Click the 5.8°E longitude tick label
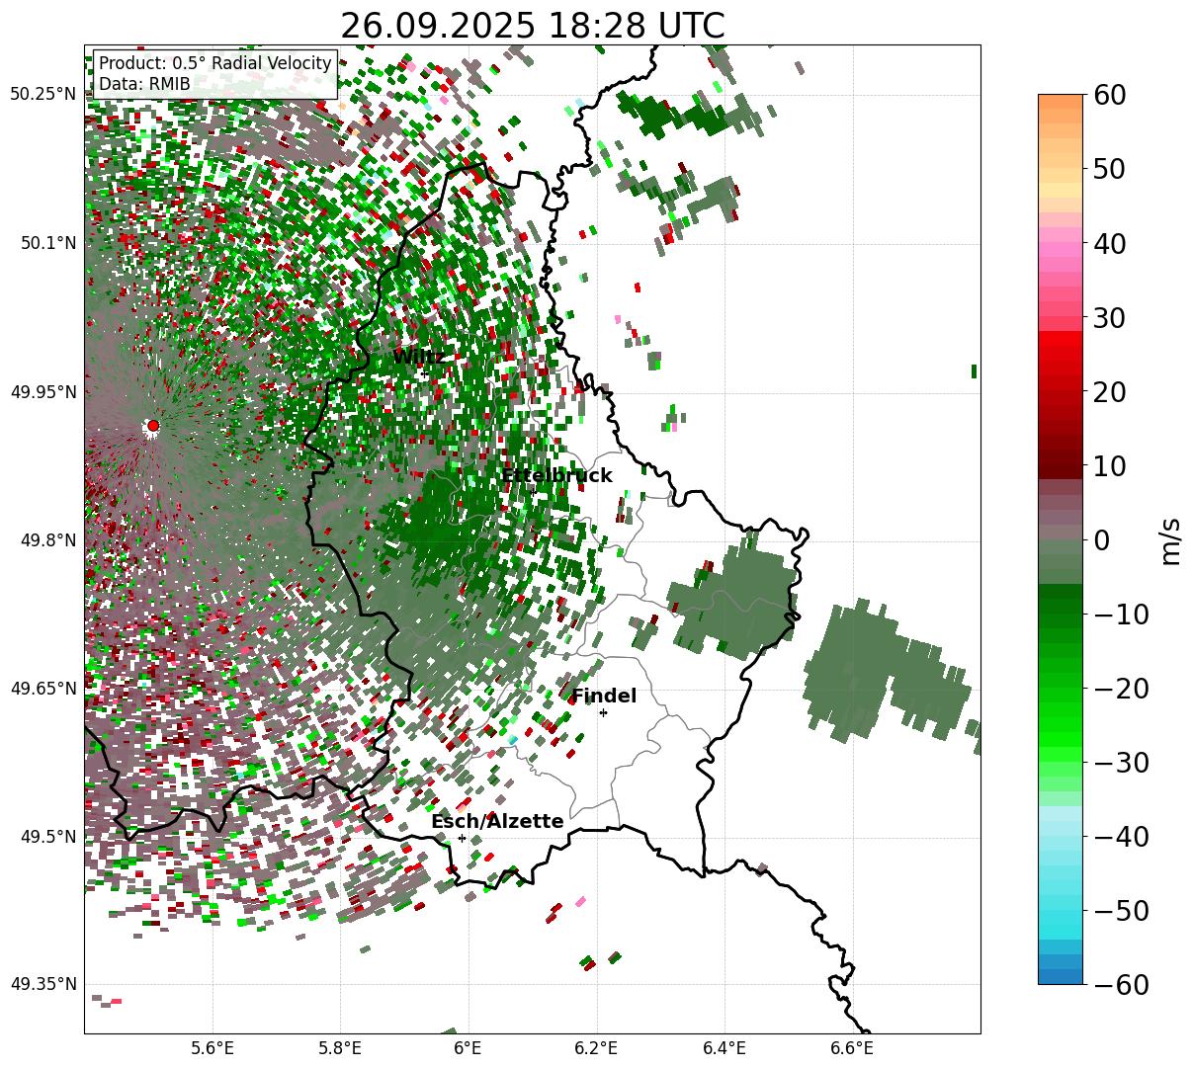This screenshot has height=1068, width=1193. pos(341,1048)
